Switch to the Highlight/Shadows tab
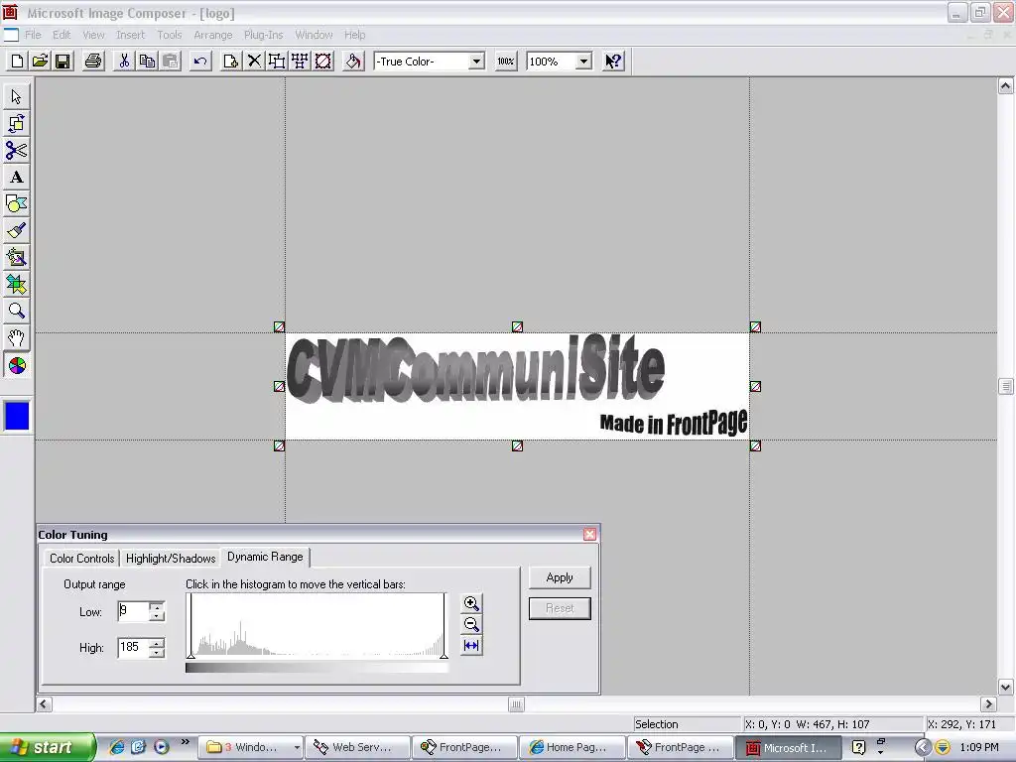Viewport: 1016px width, 762px height. (x=171, y=559)
